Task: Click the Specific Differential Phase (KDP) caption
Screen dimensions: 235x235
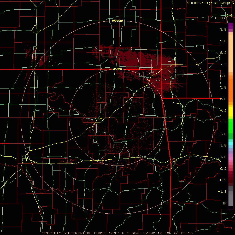Action: (x=82, y=233)
